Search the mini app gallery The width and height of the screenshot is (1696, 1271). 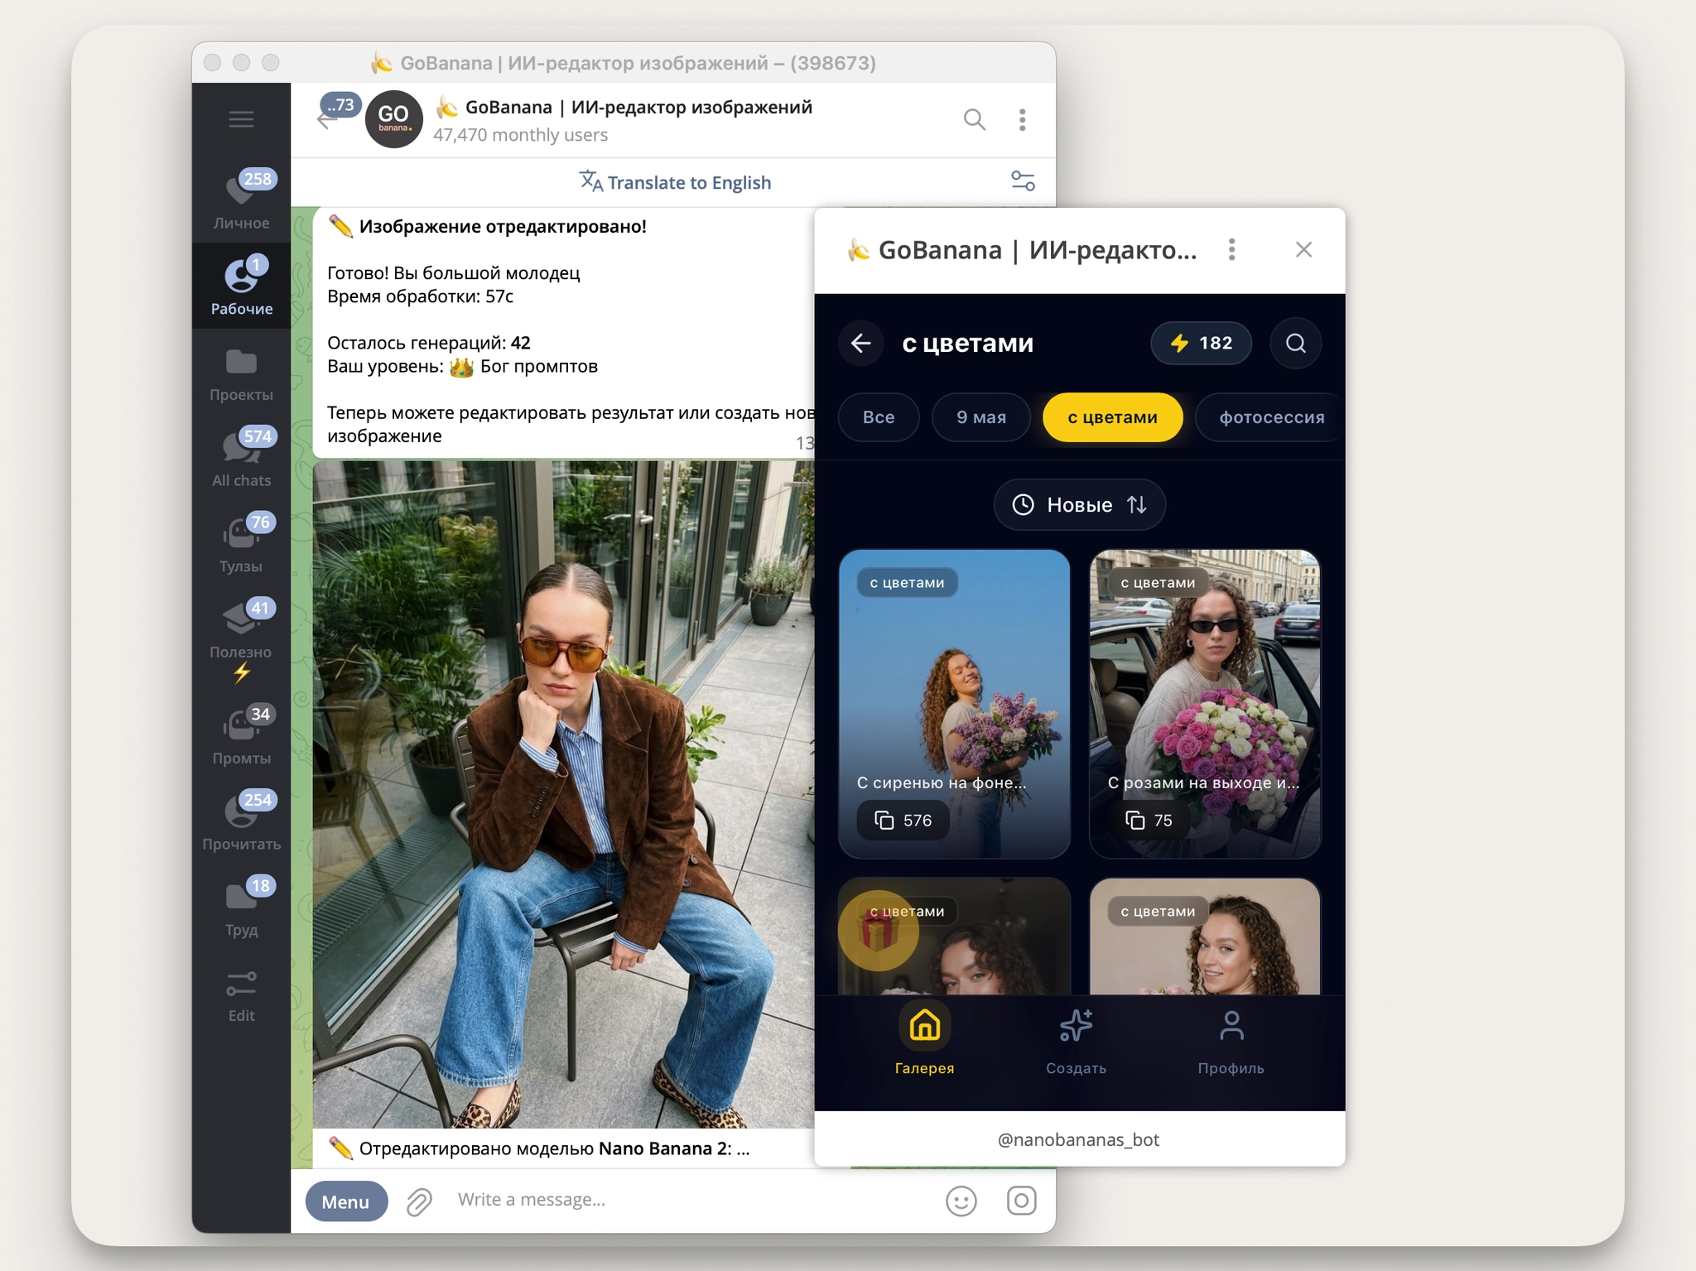point(1296,343)
